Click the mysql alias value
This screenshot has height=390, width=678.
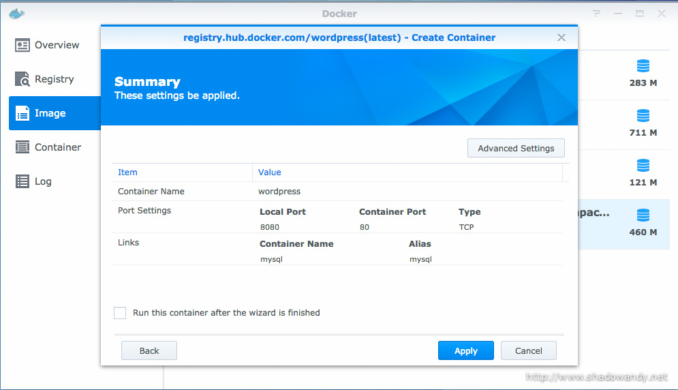(x=420, y=259)
